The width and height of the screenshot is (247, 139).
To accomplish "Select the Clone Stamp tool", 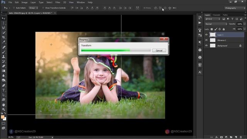I will click(x=3, y=57).
